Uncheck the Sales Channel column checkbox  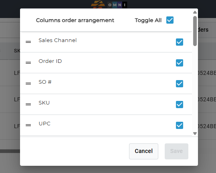click(x=180, y=42)
